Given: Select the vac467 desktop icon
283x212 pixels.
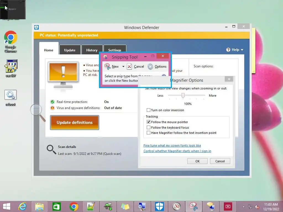Looking at the screenshot, I should (11, 68).
